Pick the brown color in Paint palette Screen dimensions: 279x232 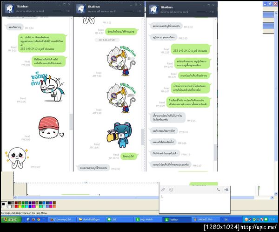click(54, 203)
